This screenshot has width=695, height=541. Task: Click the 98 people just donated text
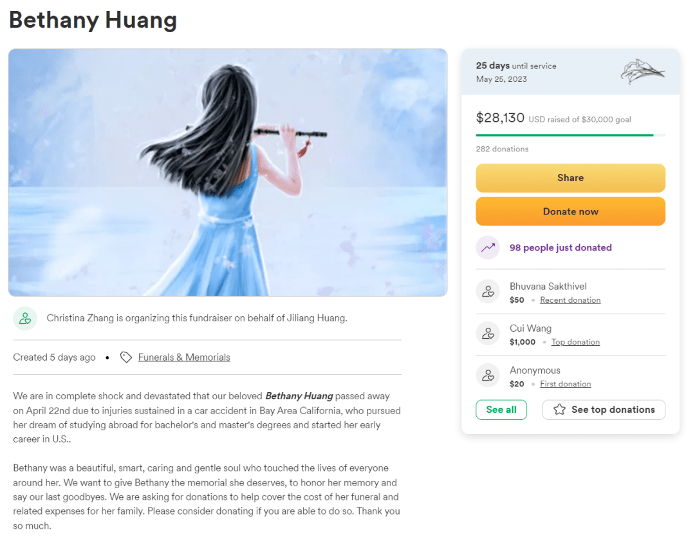[561, 247]
